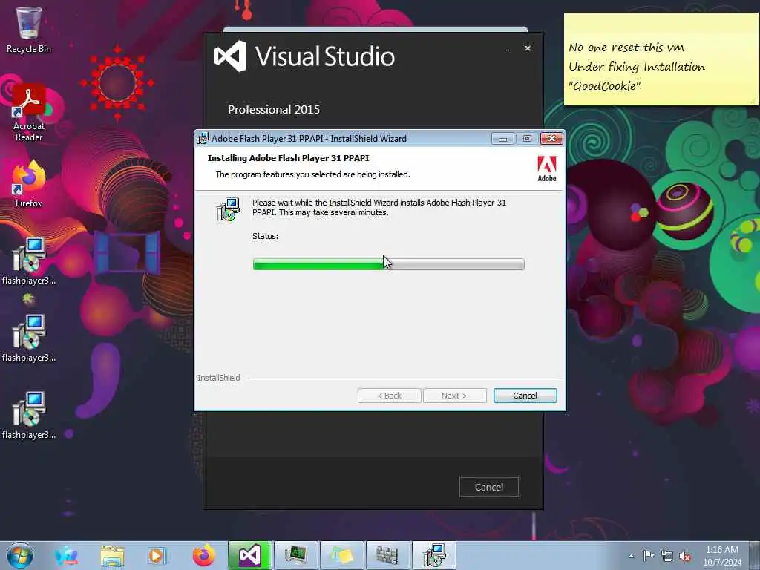Launch Firefox from the desktop shortcut

(x=29, y=185)
